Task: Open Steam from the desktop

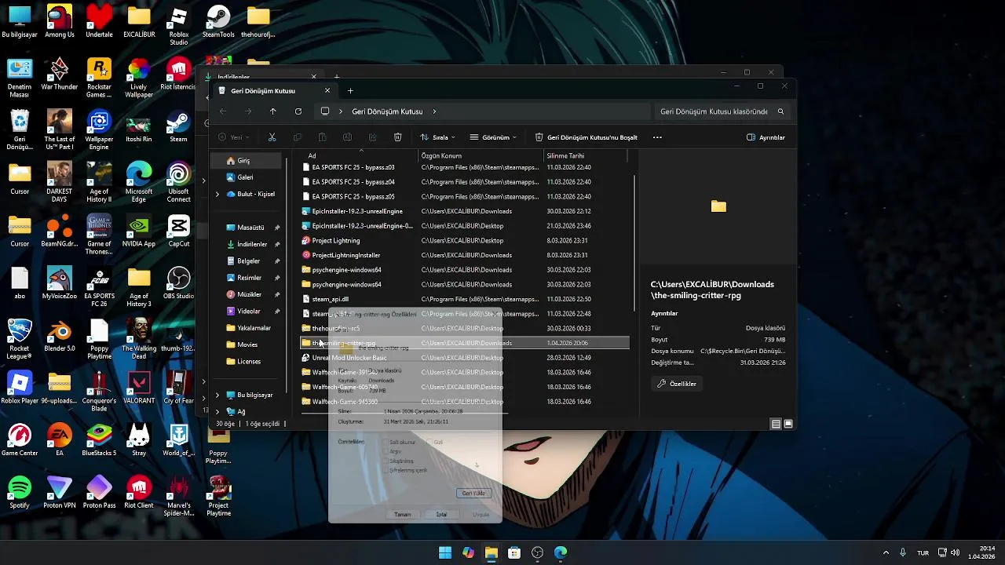Action: (178, 126)
